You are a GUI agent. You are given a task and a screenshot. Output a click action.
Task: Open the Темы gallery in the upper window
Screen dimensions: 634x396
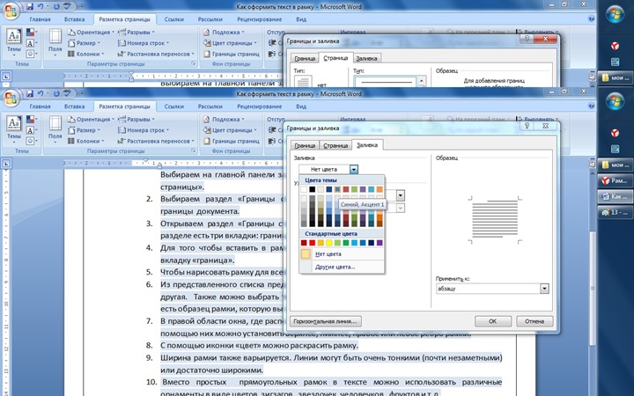[x=14, y=41]
